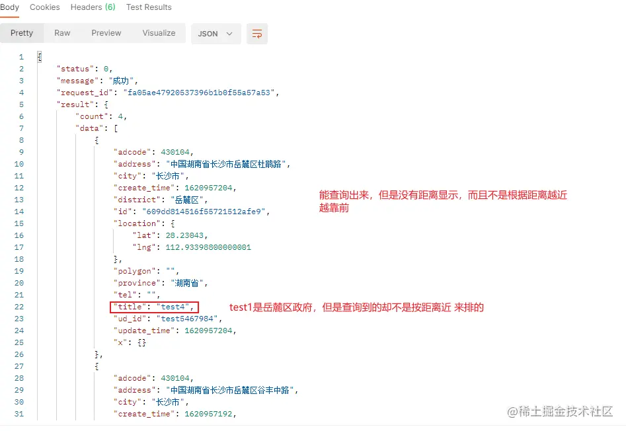
Task: Click the "count": 4 line
Action: 101,116
